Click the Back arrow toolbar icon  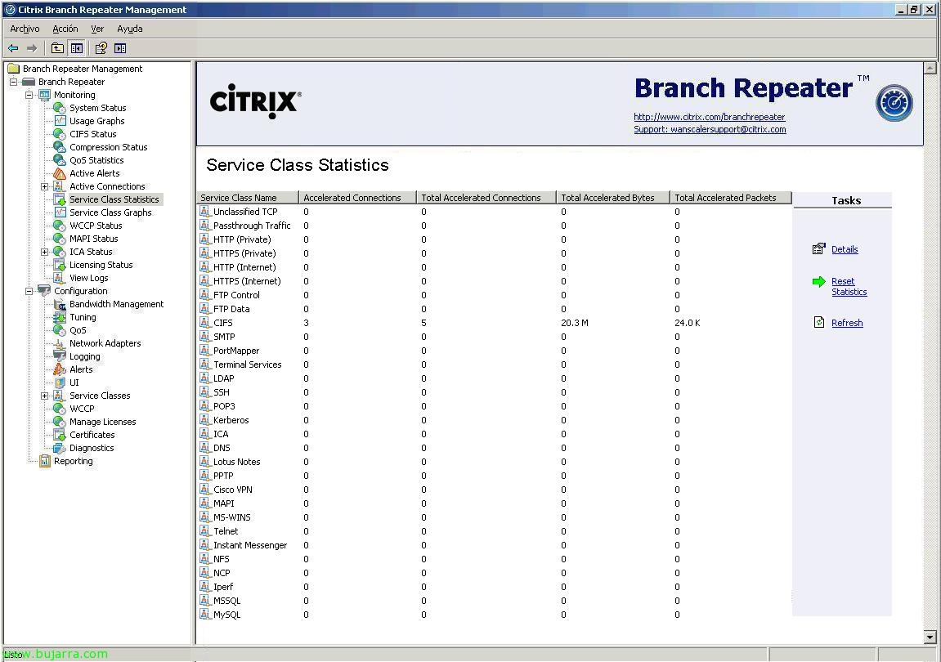(x=13, y=48)
